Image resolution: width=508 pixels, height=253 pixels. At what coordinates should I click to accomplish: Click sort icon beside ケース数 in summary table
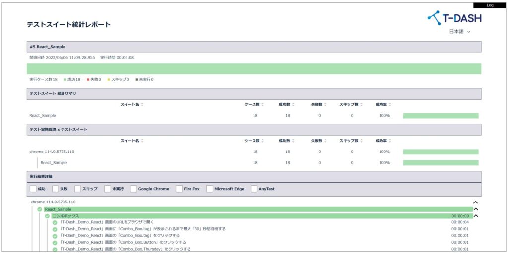[x=263, y=104]
